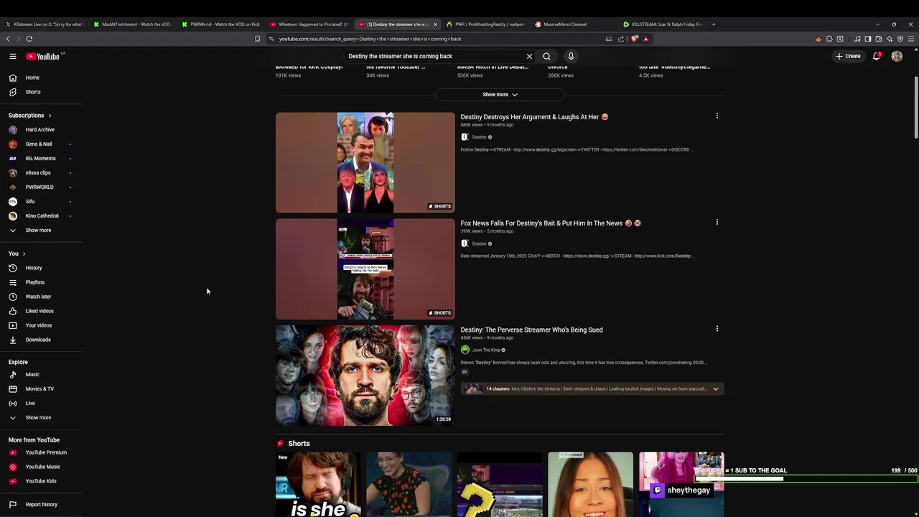Bookmark this page in address bar
The width and height of the screenshot is (919, 517).
point(257,39)
